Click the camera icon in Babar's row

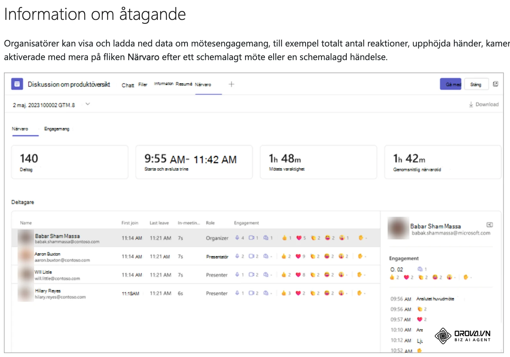coord(251,238)
